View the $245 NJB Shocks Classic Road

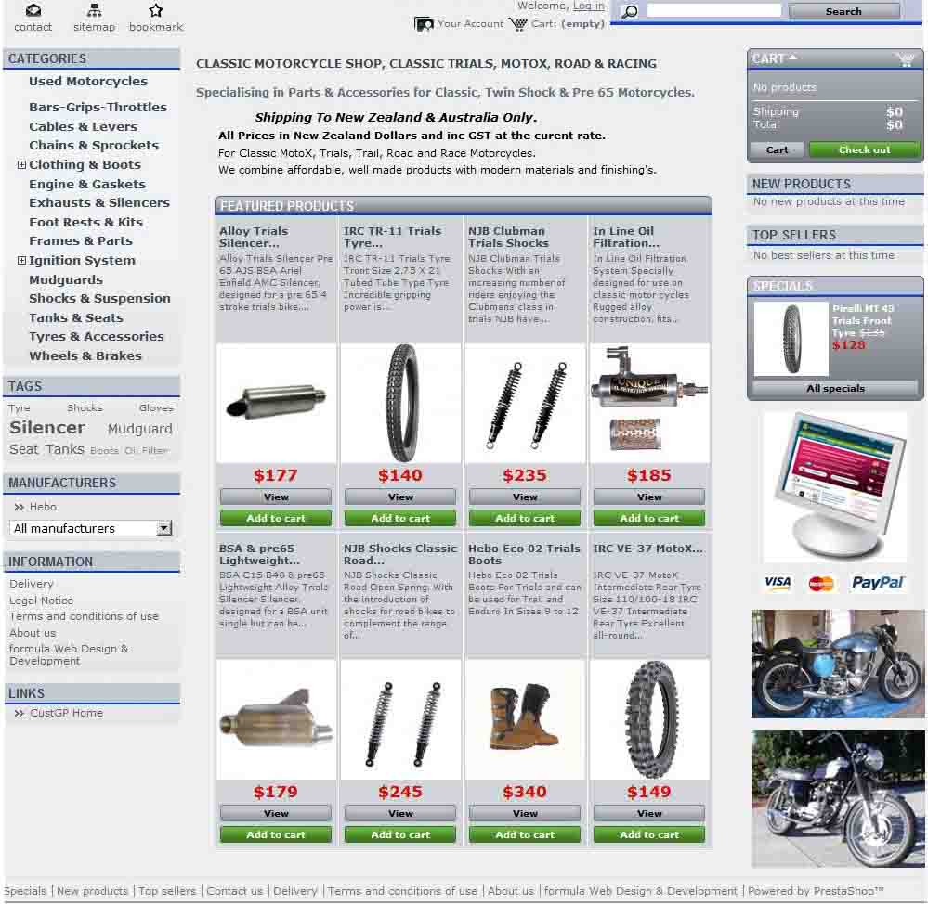coord(400,814)
